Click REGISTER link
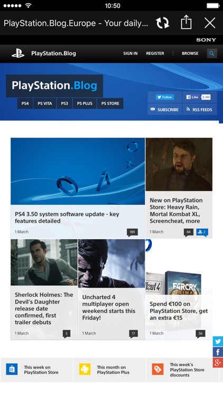This screenshot has width=223, height=397. (x=155, y=53)
